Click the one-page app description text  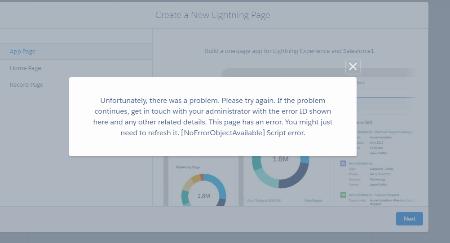[x=290, y=51]
